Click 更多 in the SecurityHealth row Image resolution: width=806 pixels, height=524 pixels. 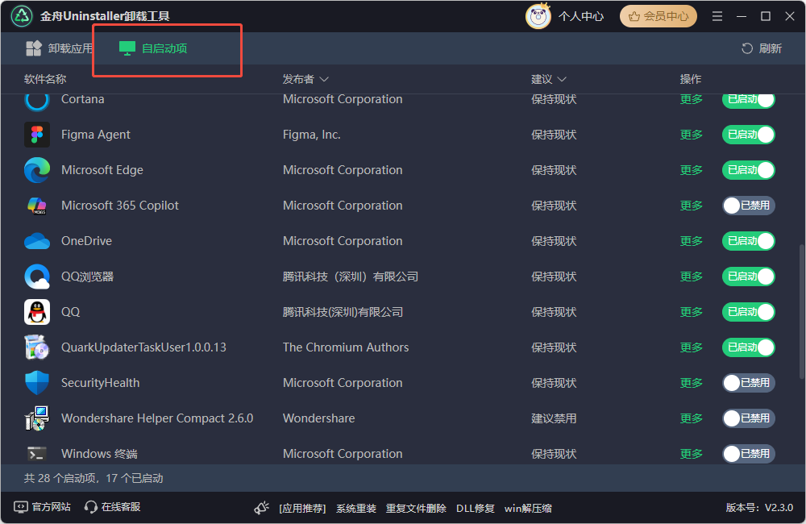coord(691,383)
